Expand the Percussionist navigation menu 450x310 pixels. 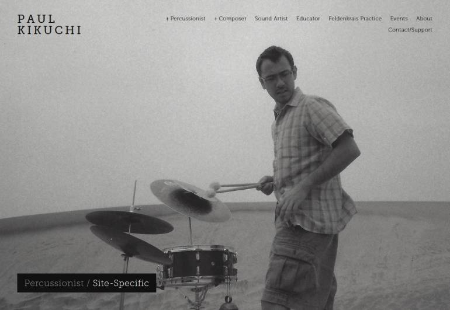point(185,19)
